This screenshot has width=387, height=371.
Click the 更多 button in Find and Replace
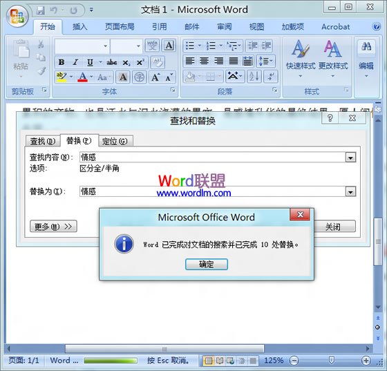[53, 226]
